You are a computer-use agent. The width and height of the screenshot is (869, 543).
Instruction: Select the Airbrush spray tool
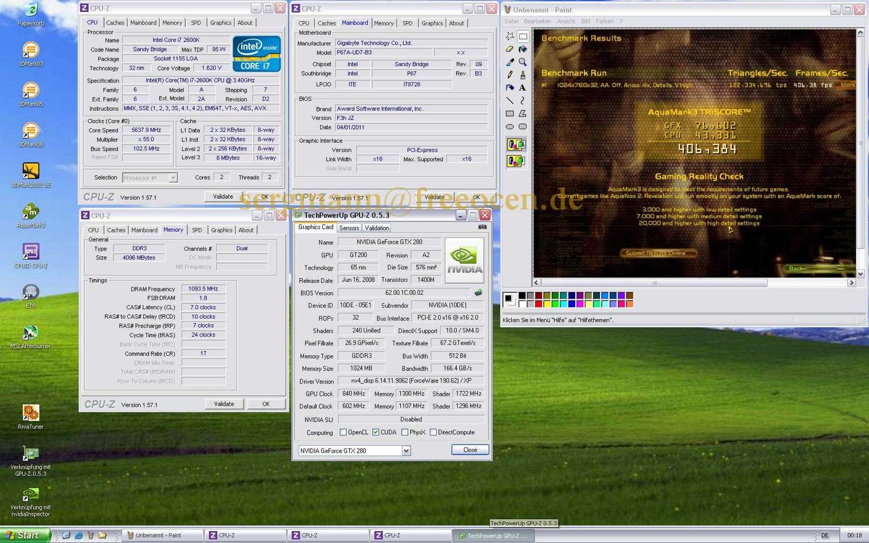tap(509, 88)
